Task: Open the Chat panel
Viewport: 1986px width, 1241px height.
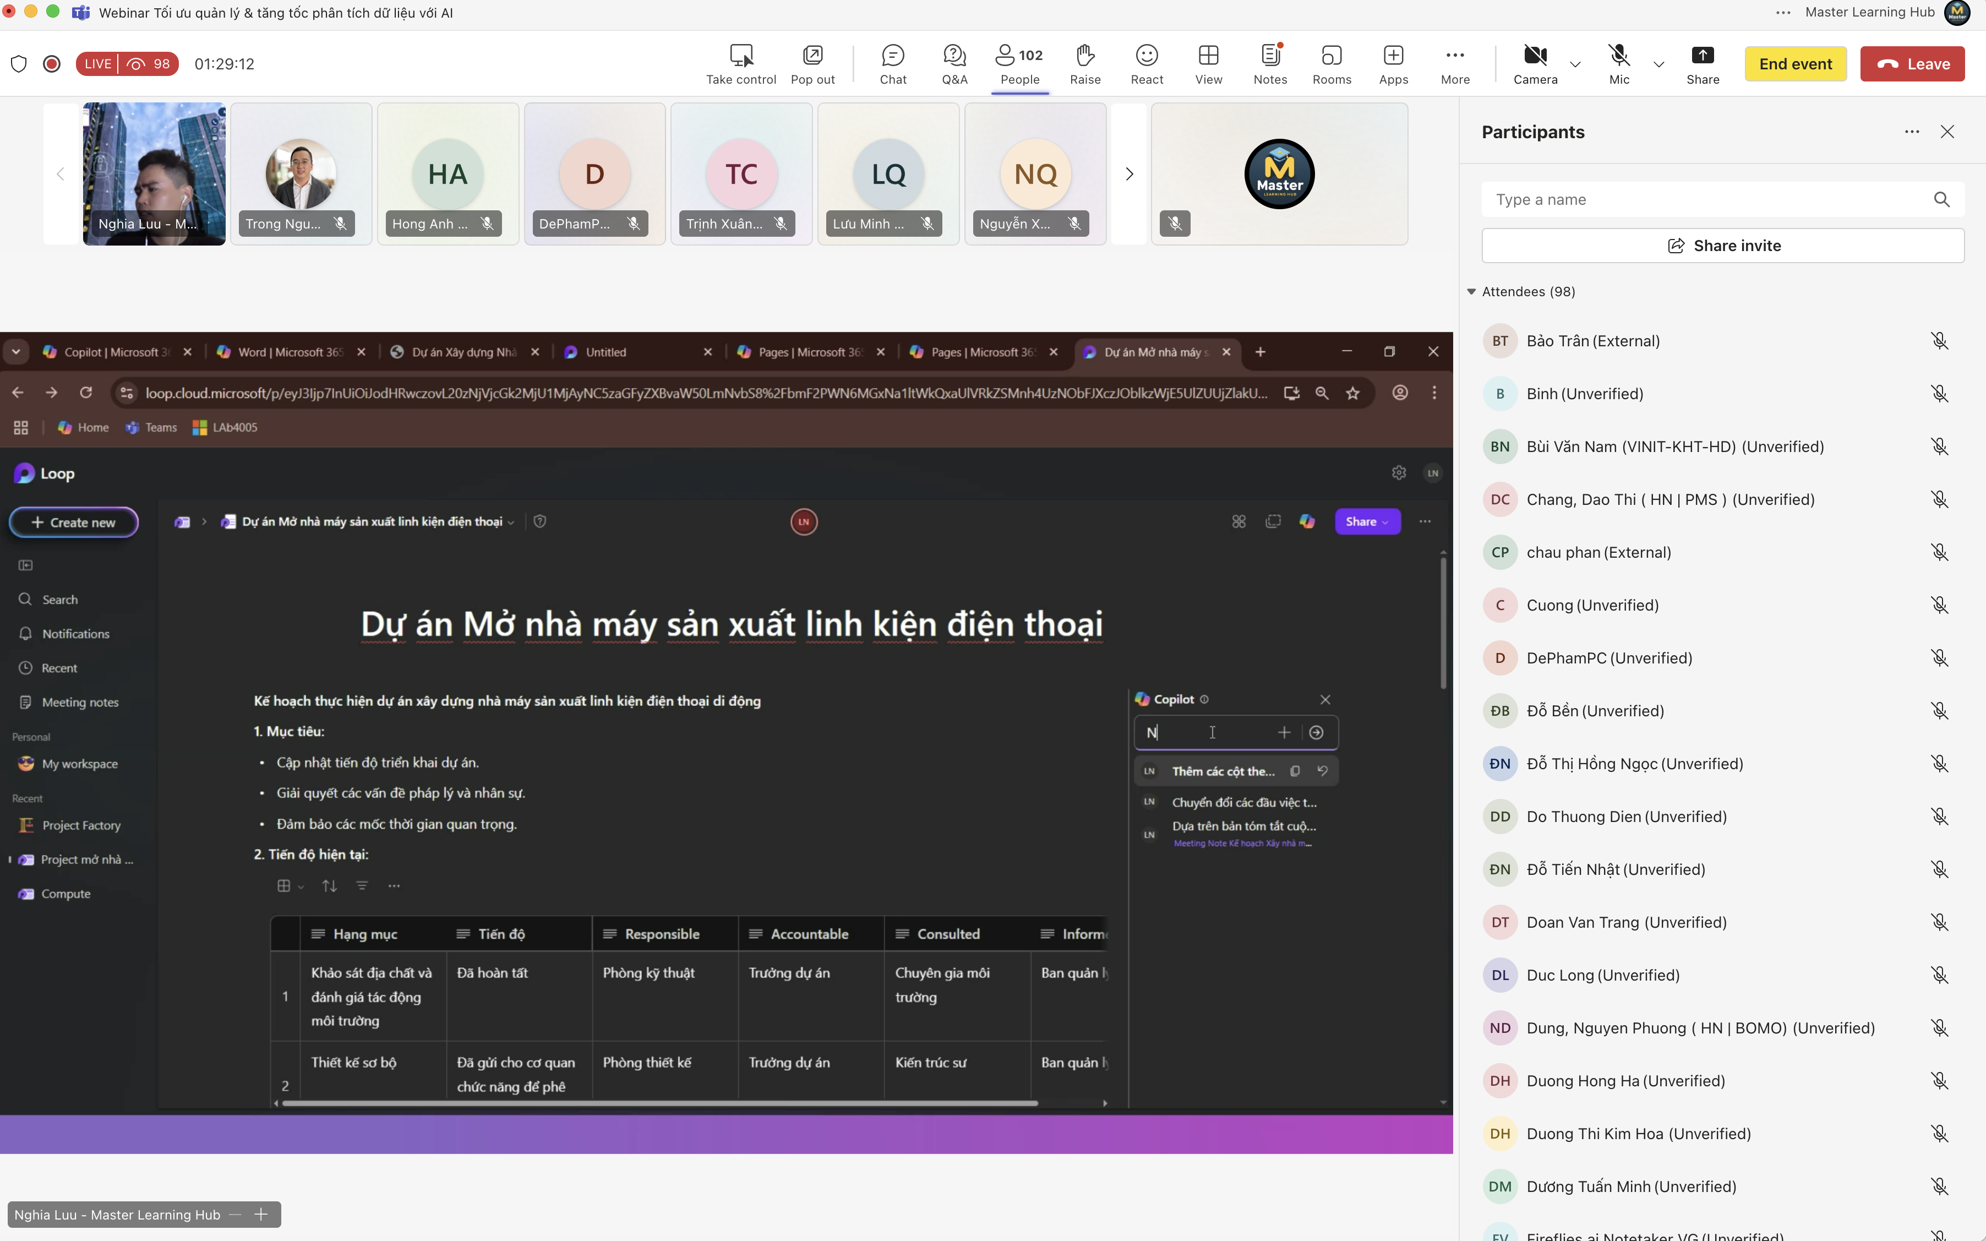Action: pos(892,64)
